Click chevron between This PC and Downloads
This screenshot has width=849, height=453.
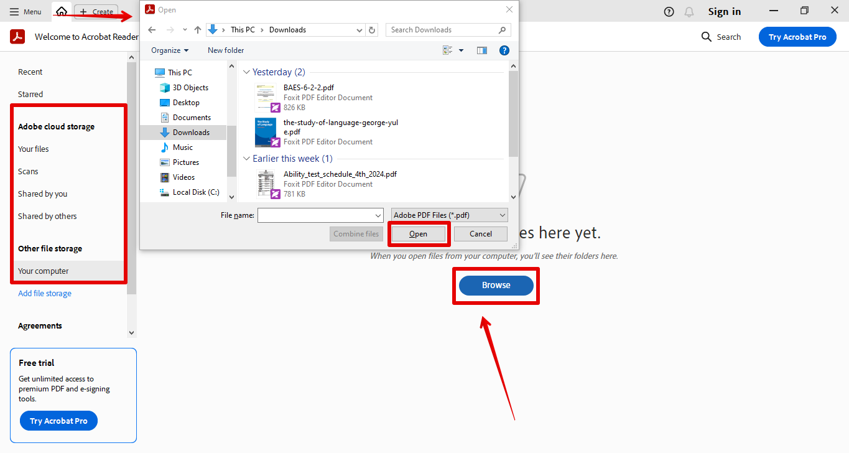pos(262,30)
